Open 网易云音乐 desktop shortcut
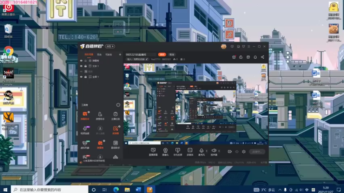 (8, 10)
